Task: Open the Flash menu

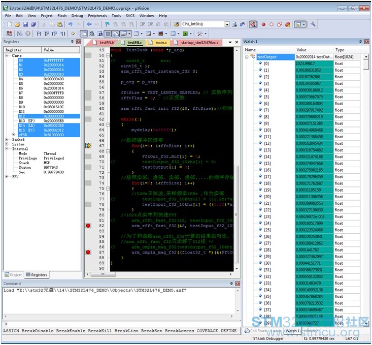Action: [62, 16]
